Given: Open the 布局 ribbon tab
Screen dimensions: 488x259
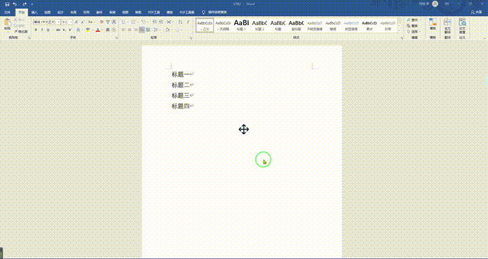Looking at the screenshot, I should click(x=73, y=12).
